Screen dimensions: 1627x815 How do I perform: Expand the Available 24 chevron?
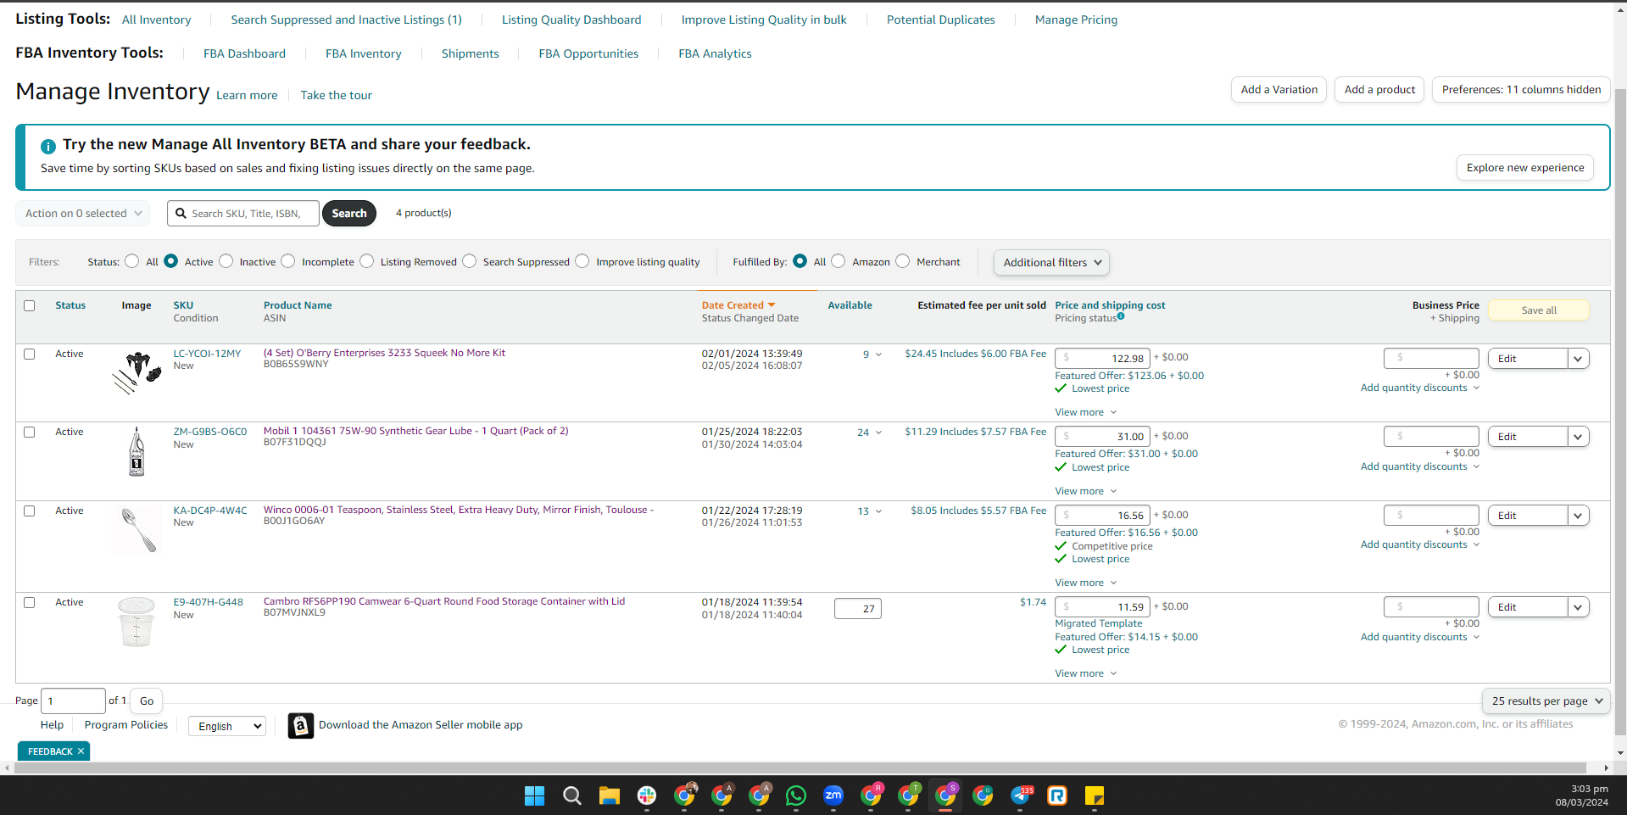[878, 433]
